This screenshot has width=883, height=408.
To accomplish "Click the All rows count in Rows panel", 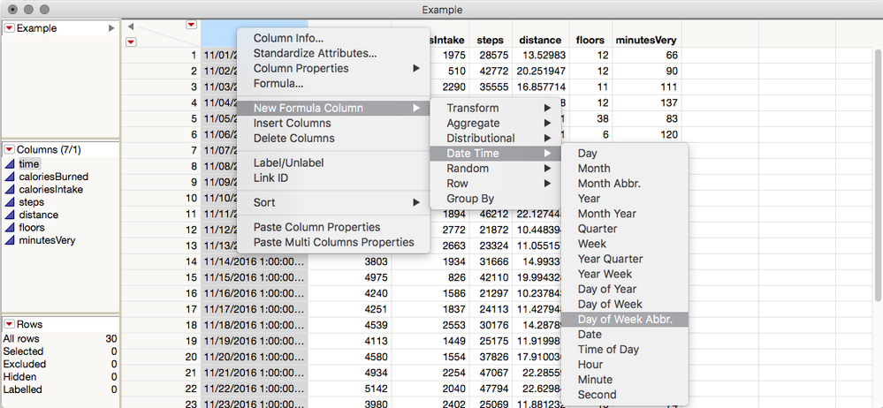I will tap(111, 339).
